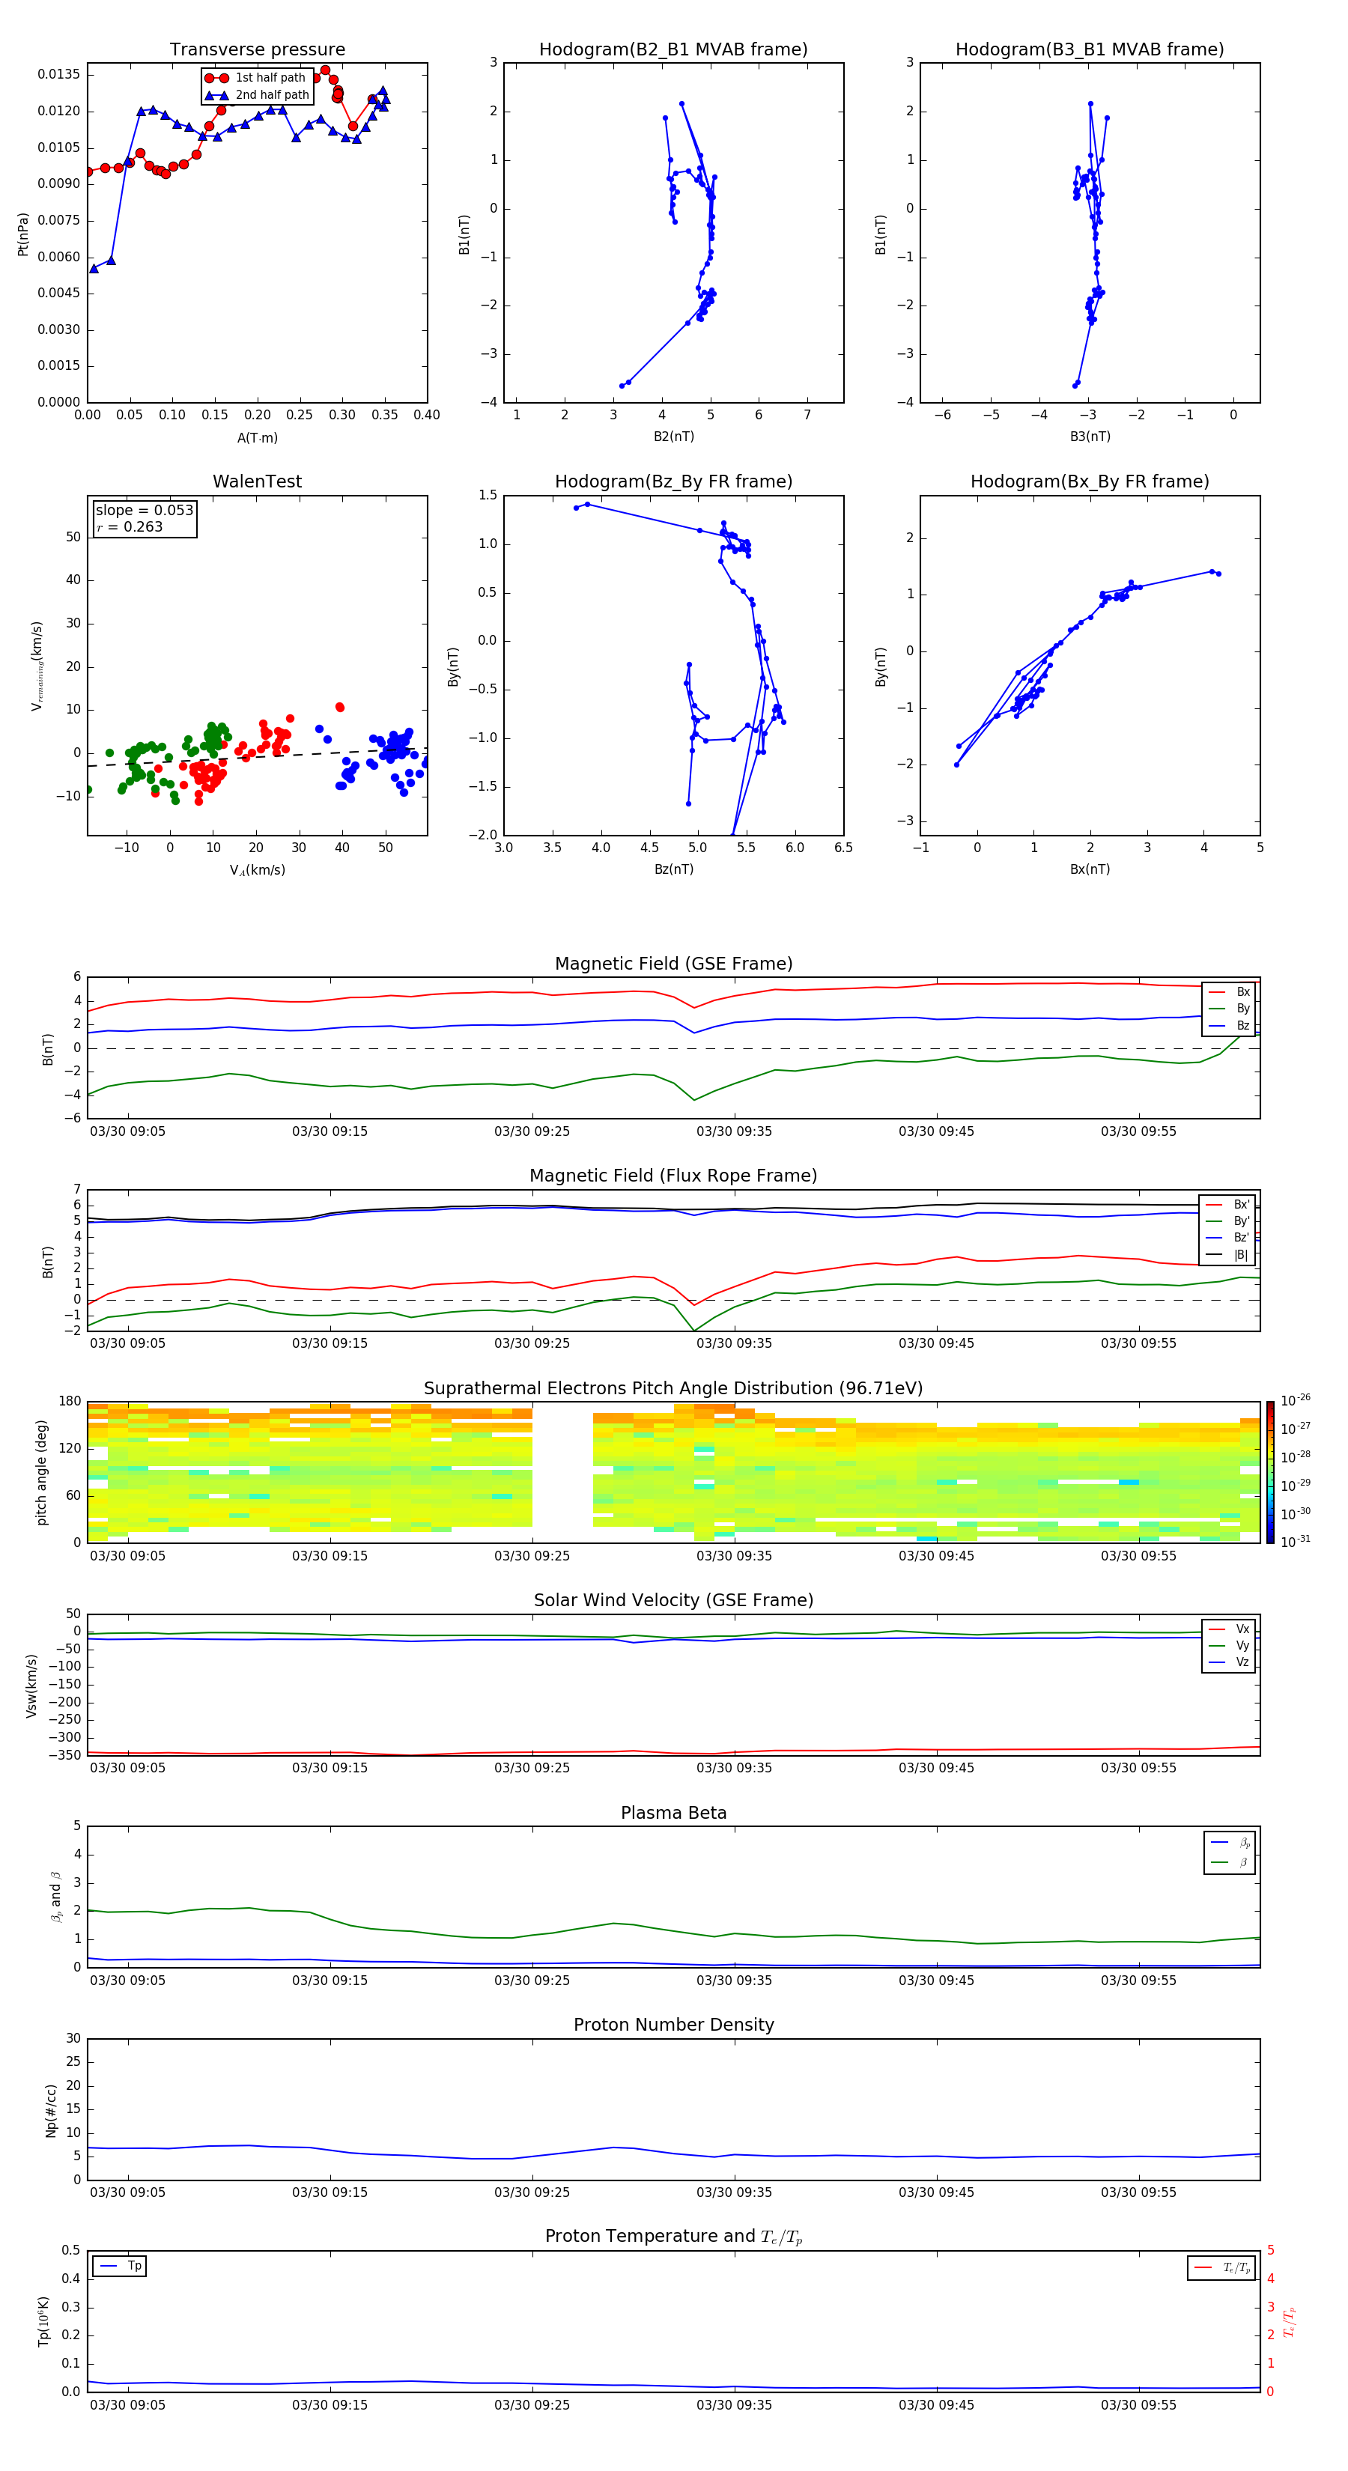Click the 'Proton Number Density' title
The height and width of the screenshot is (2471, 1348).
tap(673, 2025)
